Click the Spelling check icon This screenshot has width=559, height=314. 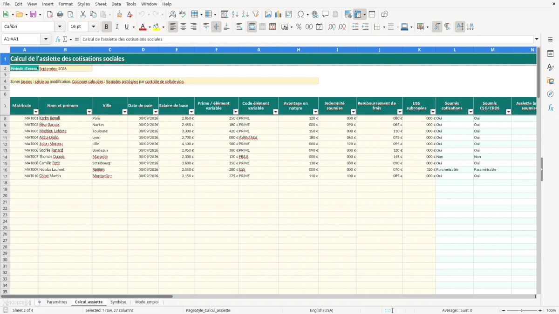click(183, 14)
